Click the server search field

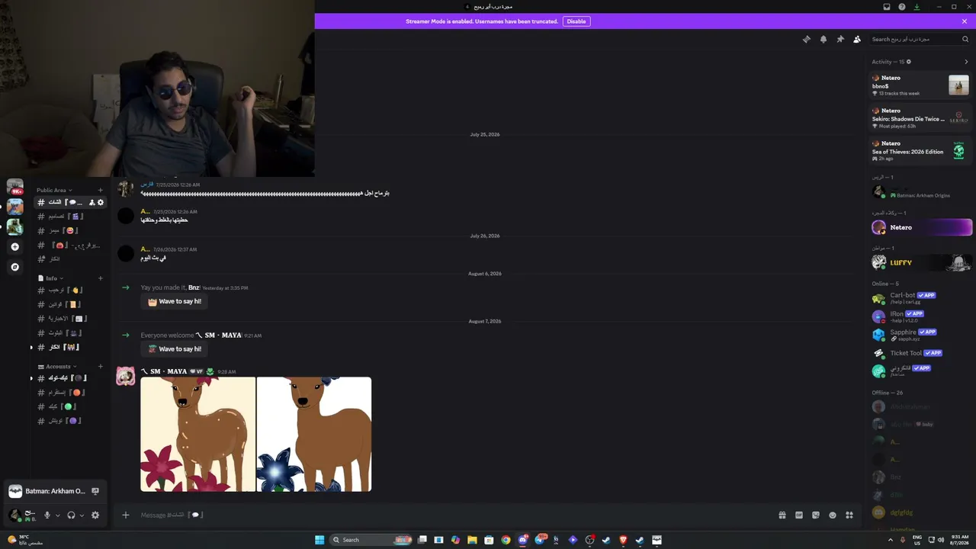pyautogui.click(x=920, y=39)
